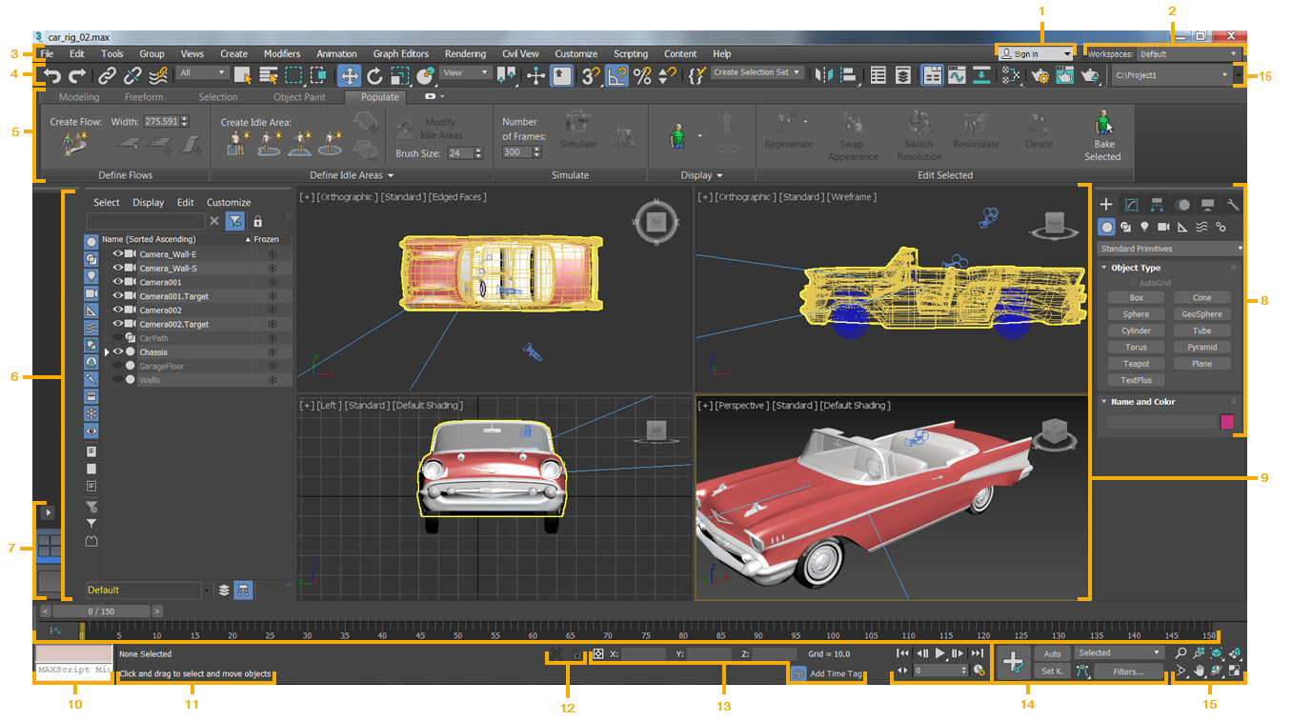Switch to the Object Paint ribbon tab
1292x721 pixels.
[x=299, y=97]
